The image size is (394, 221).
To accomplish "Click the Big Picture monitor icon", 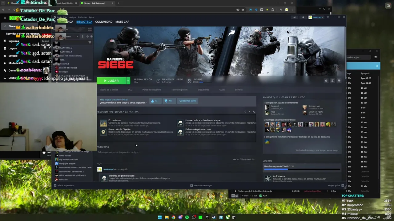I will point(328,17).
